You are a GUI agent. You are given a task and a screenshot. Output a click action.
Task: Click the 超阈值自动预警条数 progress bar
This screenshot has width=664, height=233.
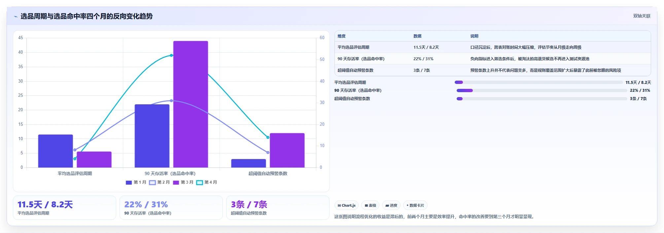(542, 99)
